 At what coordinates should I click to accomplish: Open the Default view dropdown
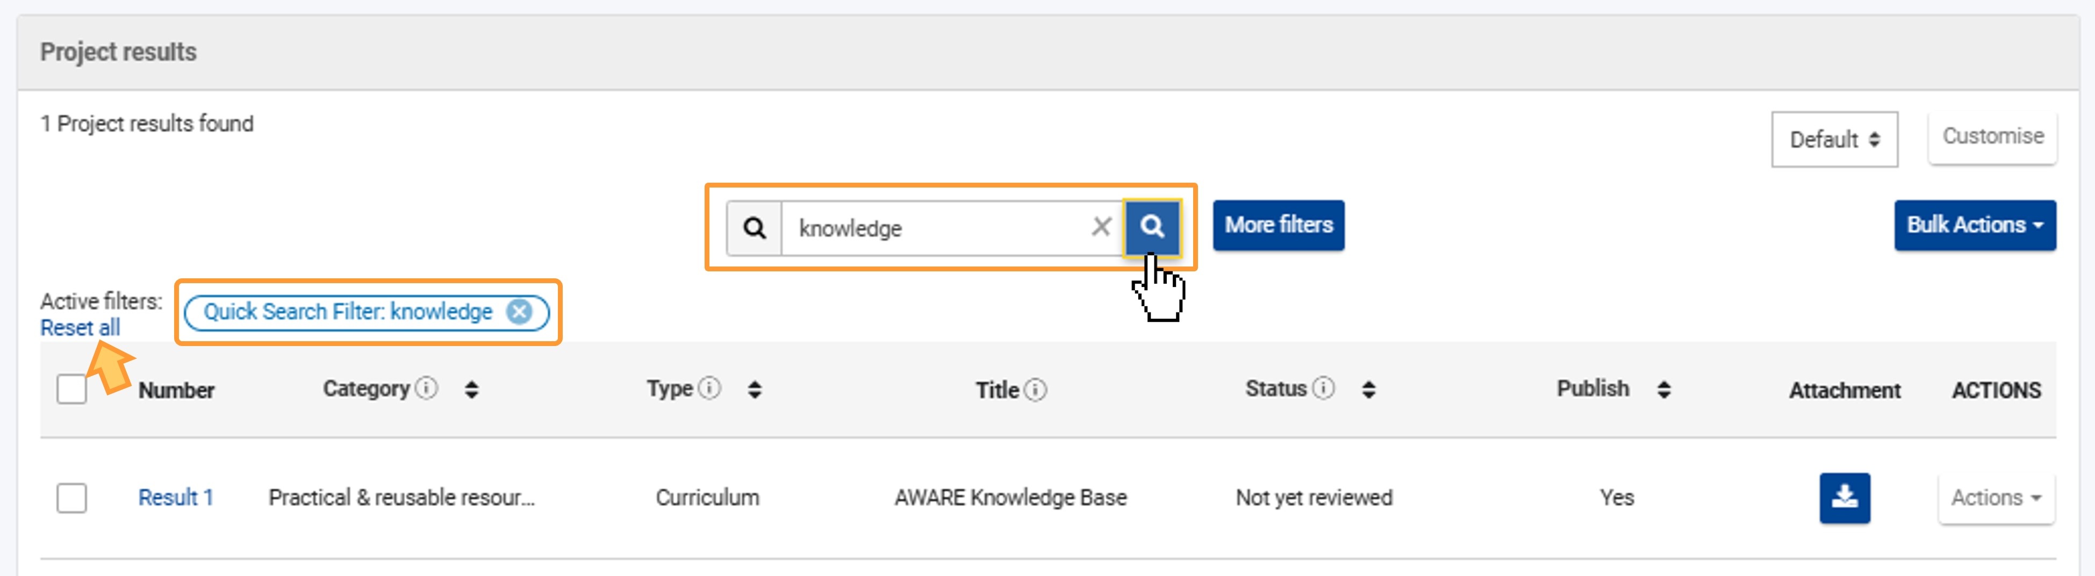(x=1834, y=140)
